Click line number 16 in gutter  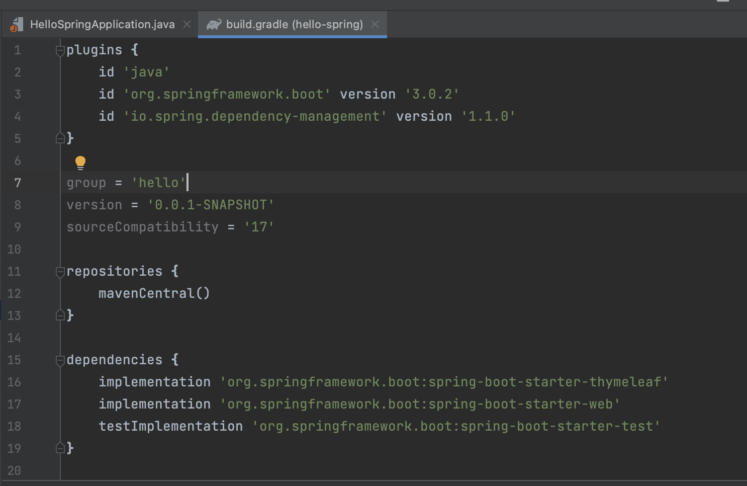click(14, 382)
